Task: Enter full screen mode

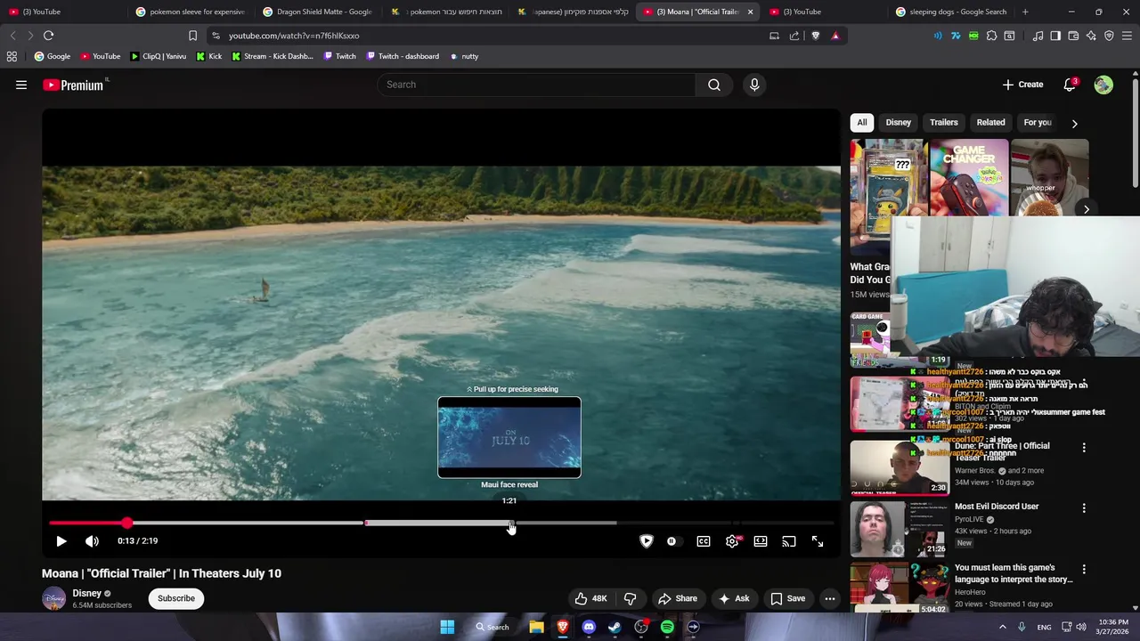Action: pyautogui.click(x=818, y=541)
